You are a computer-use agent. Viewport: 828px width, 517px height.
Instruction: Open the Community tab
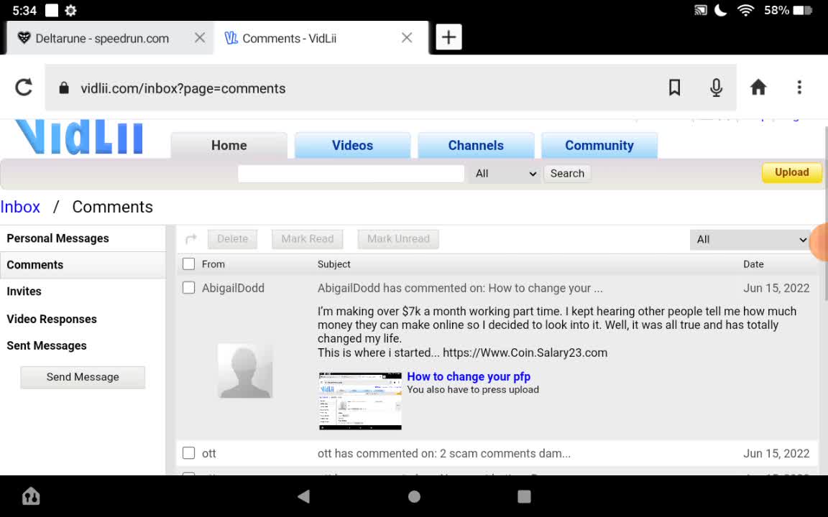point(599,145)
